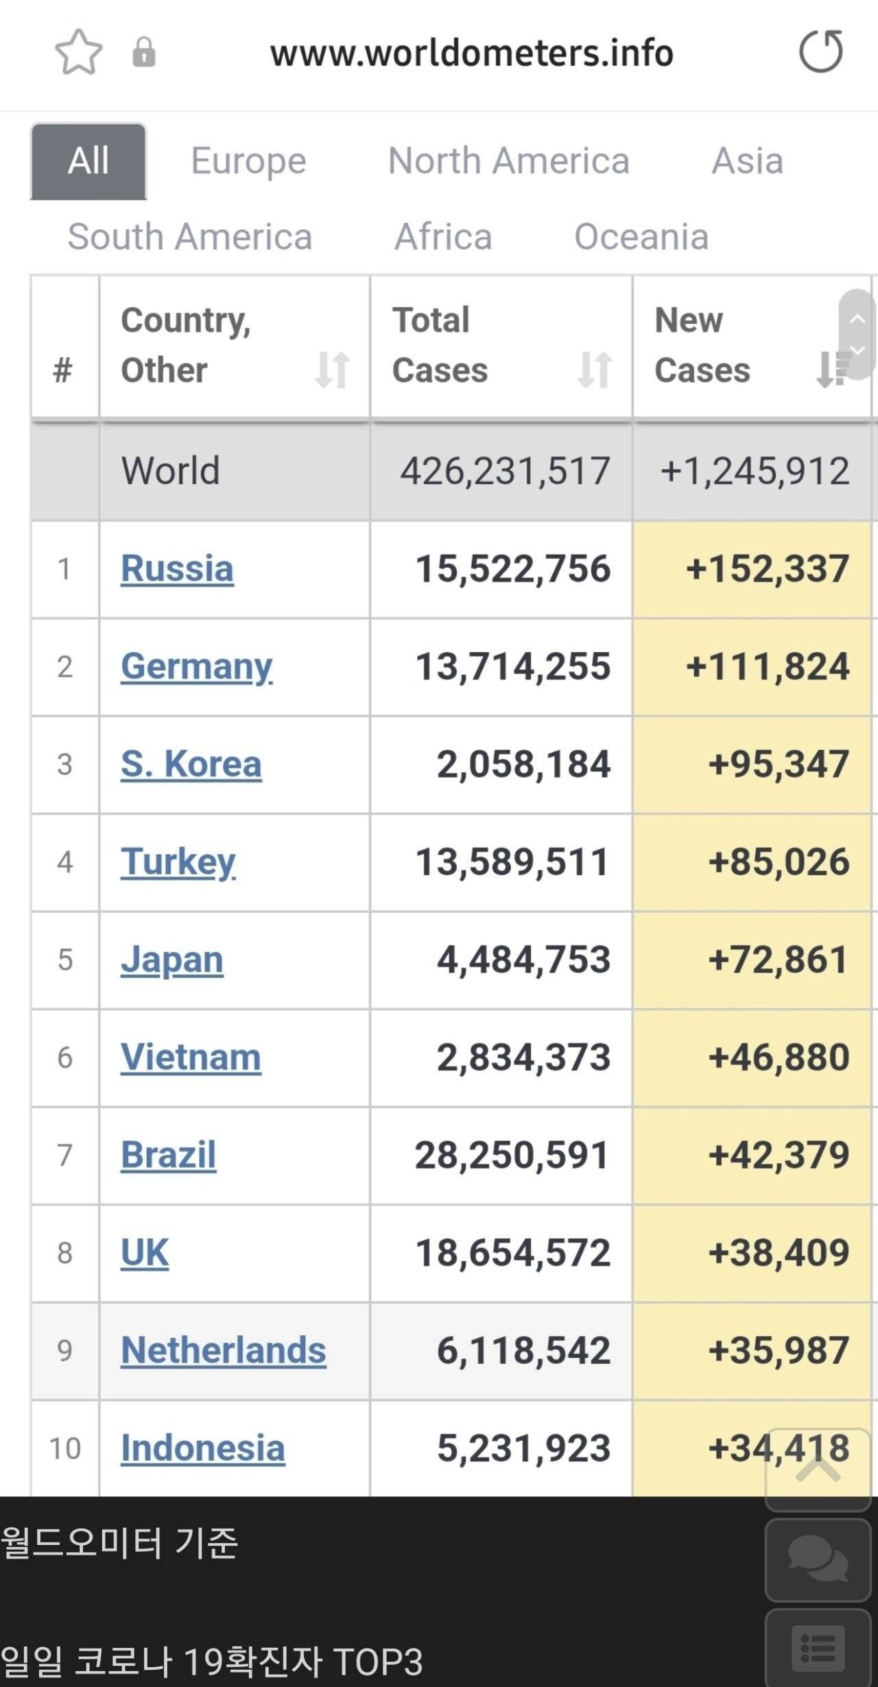Tap the scroll-to-top chevron button

coord(817,1469)
